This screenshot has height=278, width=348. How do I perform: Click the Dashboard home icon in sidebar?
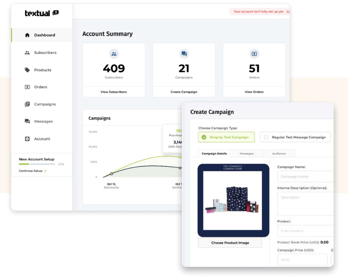pos(27,35)
